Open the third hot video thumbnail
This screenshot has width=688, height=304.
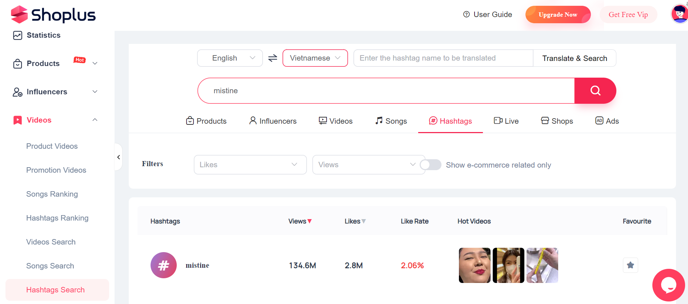[542, 265]
